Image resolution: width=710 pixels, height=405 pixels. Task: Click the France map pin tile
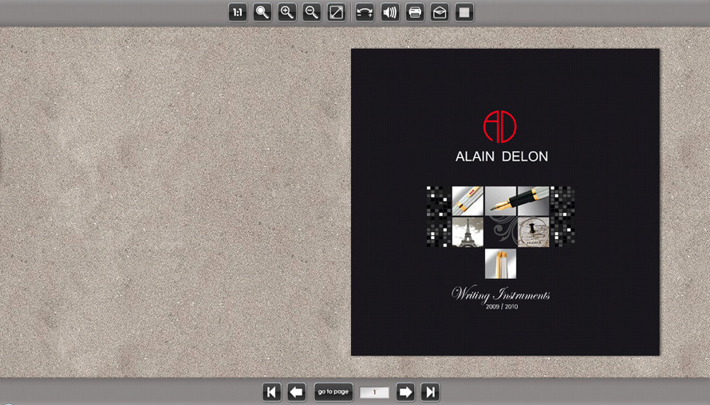(534, 232)
